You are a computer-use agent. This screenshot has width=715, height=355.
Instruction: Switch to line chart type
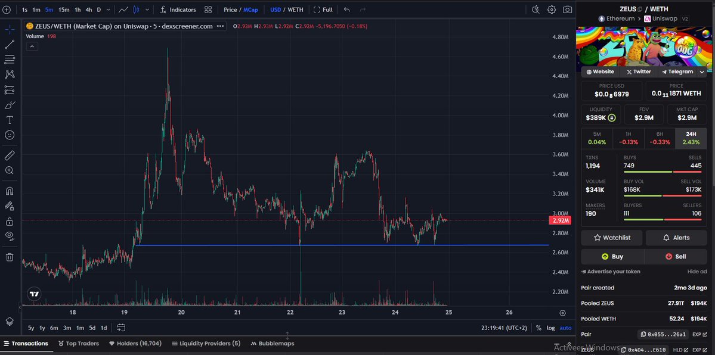[123, 10]
